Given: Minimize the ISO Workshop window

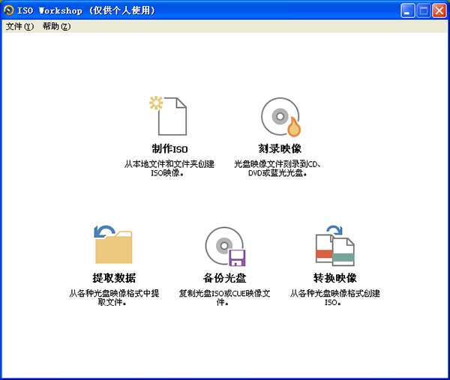Looking at the screenshot, I should pyautogui.click(x=407, y=11).
